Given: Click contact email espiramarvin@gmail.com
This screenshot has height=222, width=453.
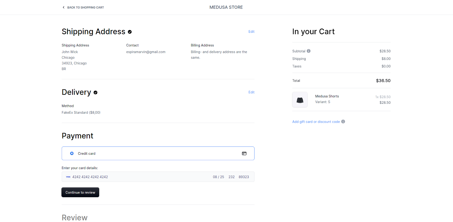Looking at the screenshot, I should [x=146, y=52].
